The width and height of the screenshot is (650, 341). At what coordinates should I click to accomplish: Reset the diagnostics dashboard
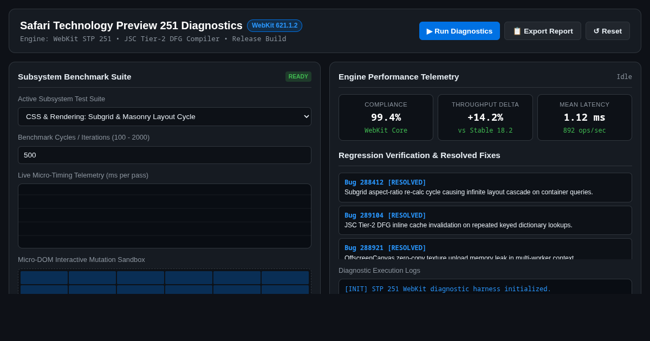(608, 31)
